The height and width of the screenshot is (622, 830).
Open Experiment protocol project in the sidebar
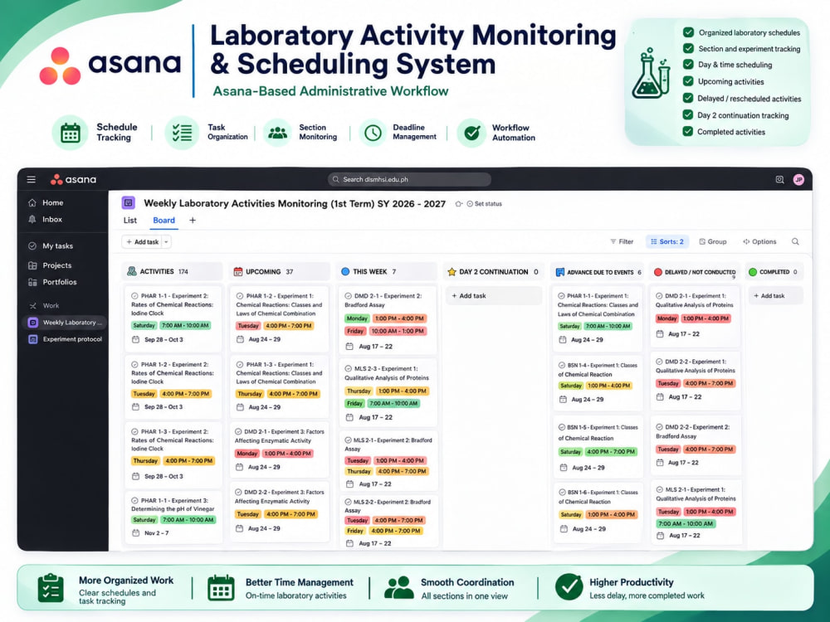click(x=65, y=339)
